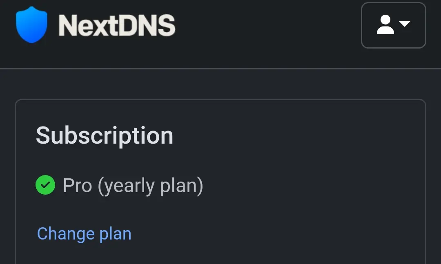Return home by clicking the NextDNS name

pyautogui.click(x=117, y=25)
